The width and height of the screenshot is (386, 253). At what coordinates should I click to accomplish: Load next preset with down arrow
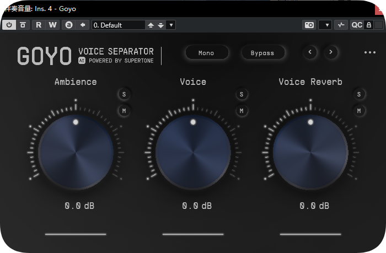pos(161,25)
